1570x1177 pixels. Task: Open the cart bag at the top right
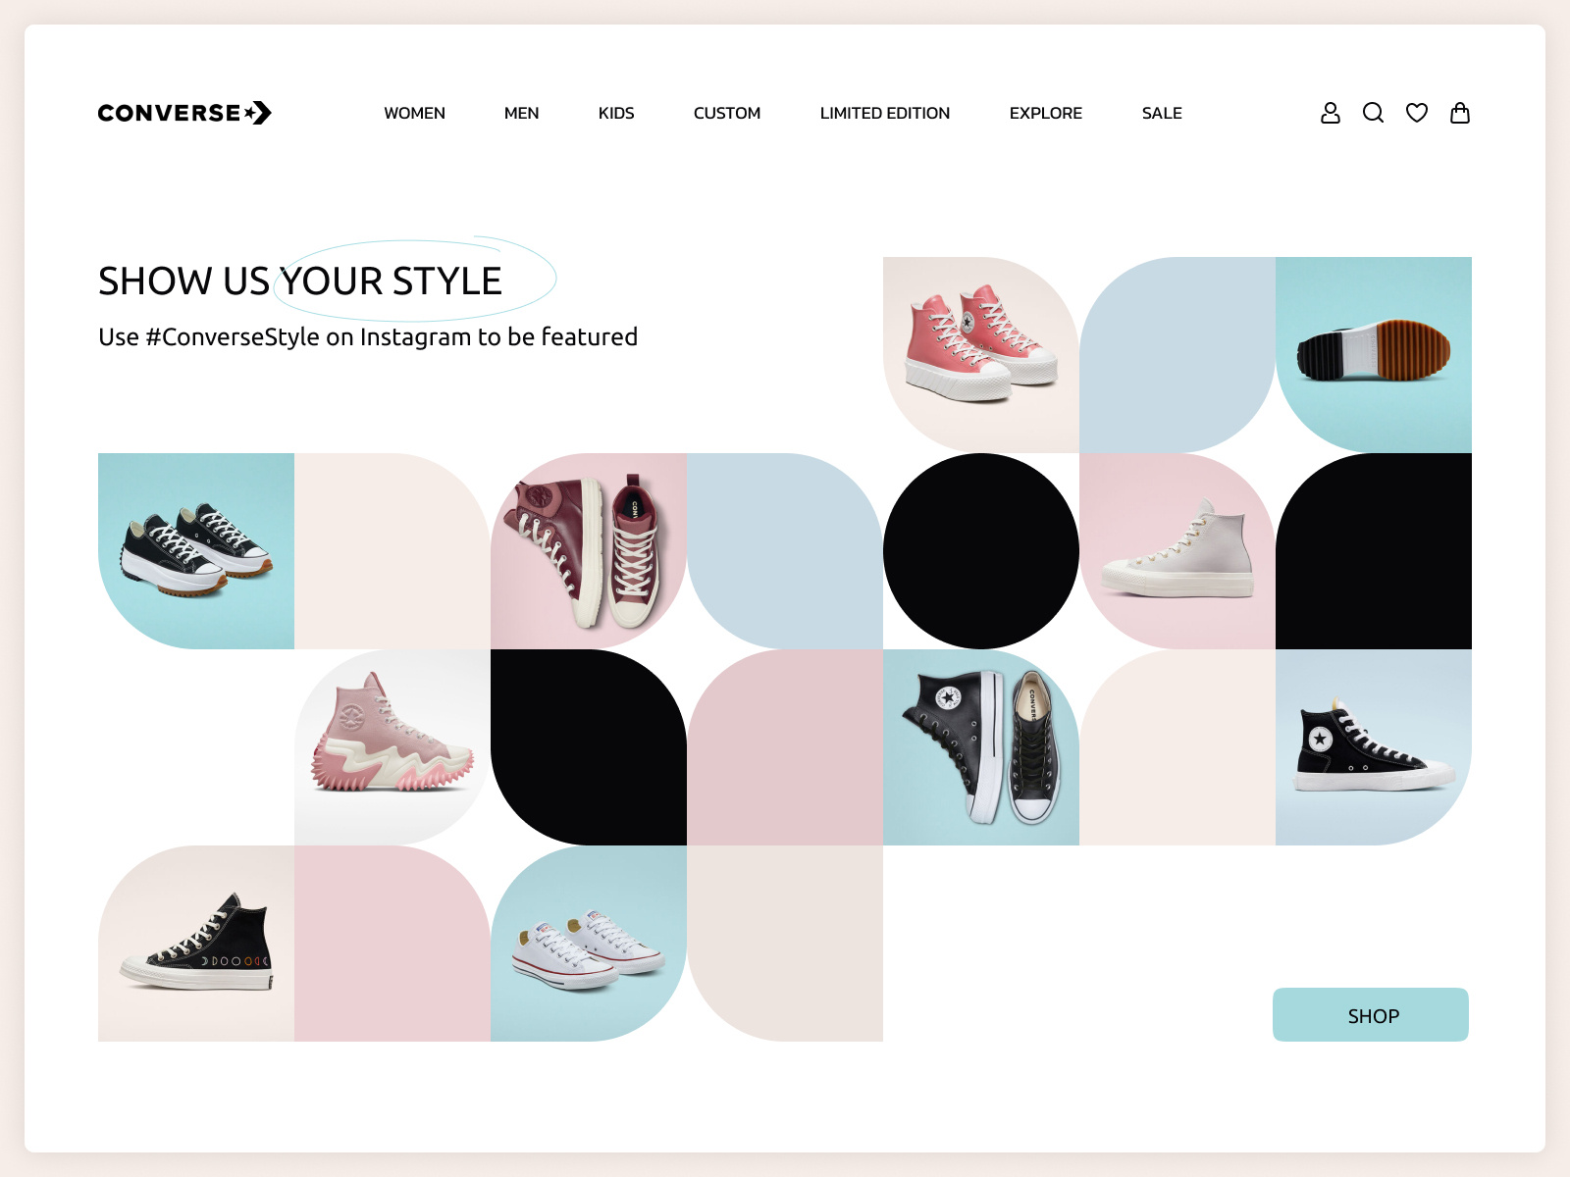pos(1460,113)
